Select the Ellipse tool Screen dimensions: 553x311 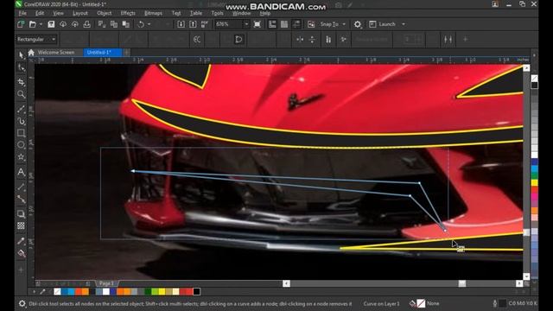(21, 144)
